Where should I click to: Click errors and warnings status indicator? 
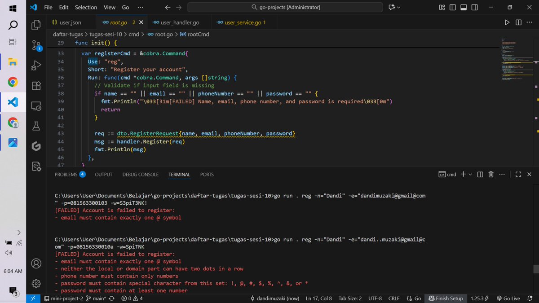(132, 299)
